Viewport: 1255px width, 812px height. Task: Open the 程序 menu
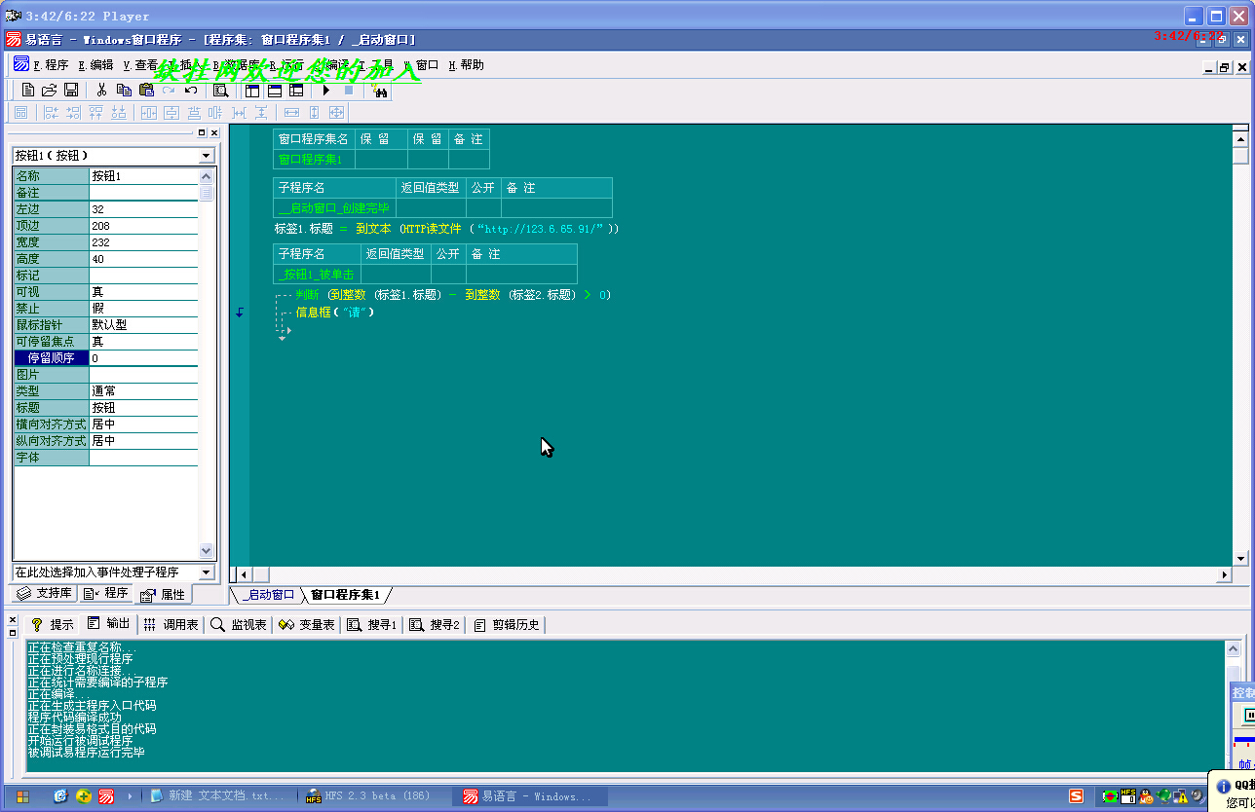coord(51,65)
